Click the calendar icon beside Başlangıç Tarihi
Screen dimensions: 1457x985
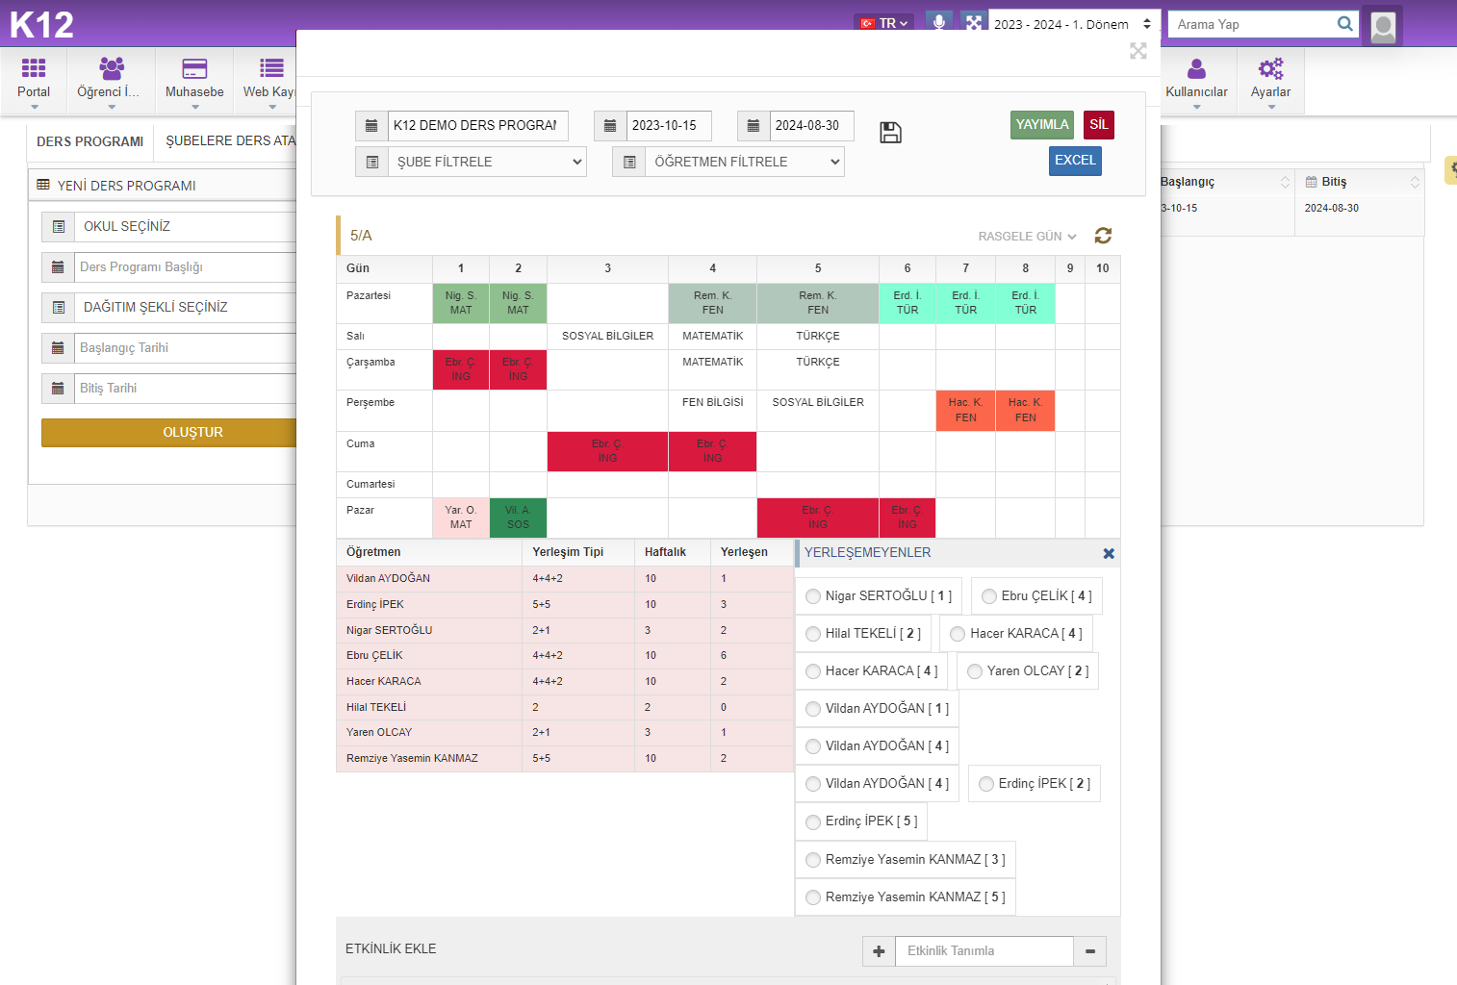pyautogui.click(x=58, y=348)
